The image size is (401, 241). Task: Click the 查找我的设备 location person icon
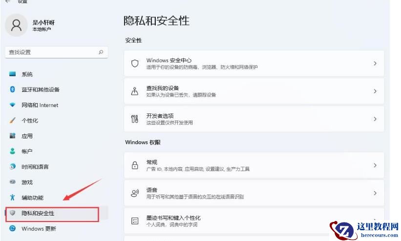(135, 91)
